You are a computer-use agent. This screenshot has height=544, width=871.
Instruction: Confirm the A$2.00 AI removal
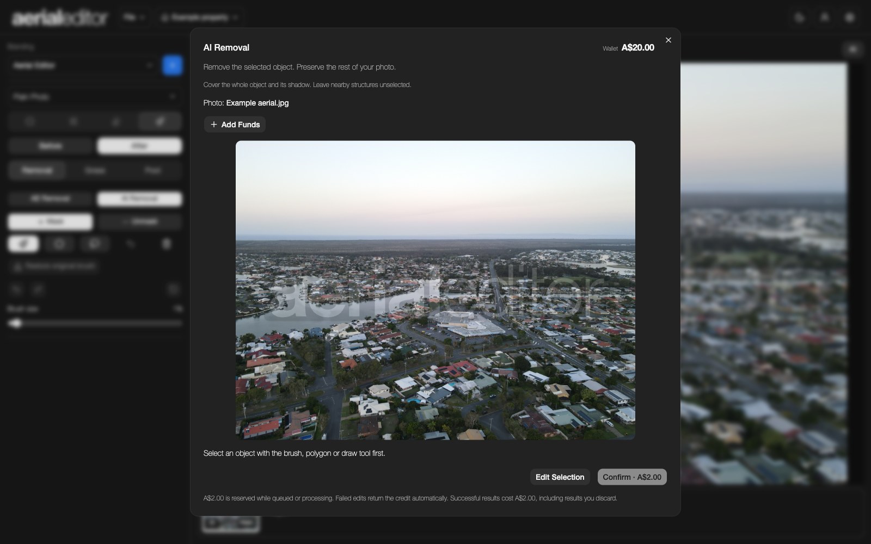(x=632, y=477)
